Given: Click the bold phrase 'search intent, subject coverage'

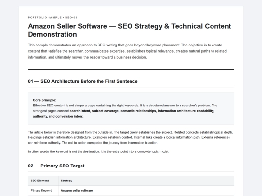Looking at the screenshot, I should click(x=94, y=111).
